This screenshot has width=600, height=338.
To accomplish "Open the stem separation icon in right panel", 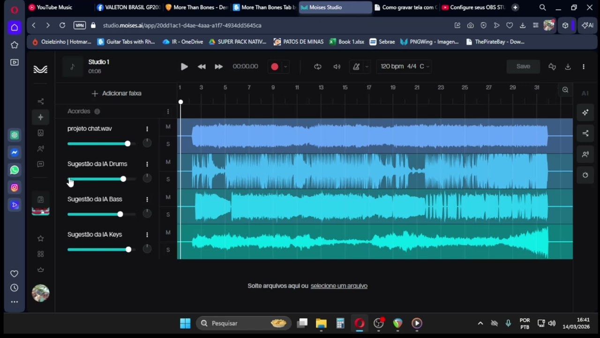I will [585, 133].
